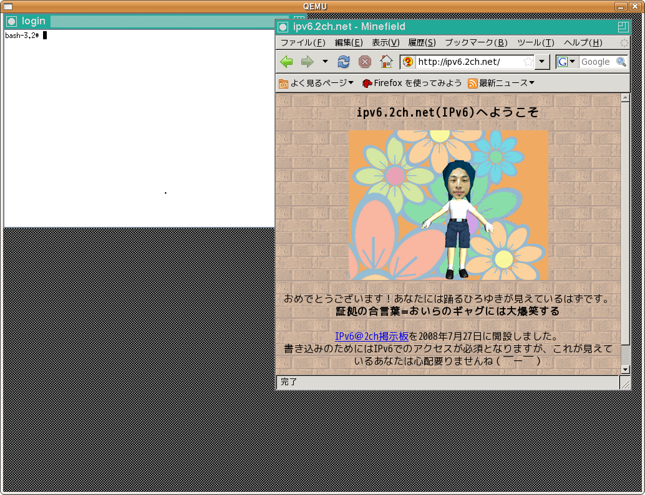Open the Google search engine selector
Image resolution: width=645 pixels, height=495 pixels.
(x=567, y=62)
